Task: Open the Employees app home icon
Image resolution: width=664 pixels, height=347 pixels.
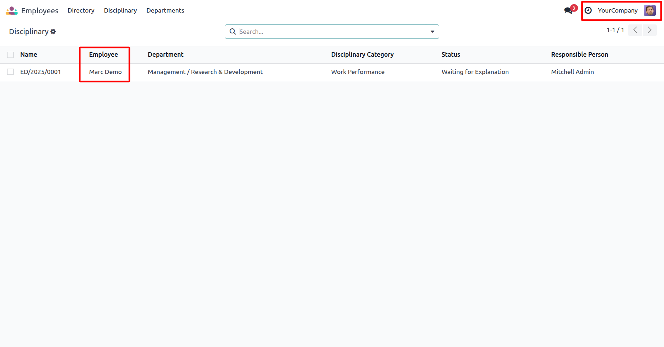Action: 11,10
